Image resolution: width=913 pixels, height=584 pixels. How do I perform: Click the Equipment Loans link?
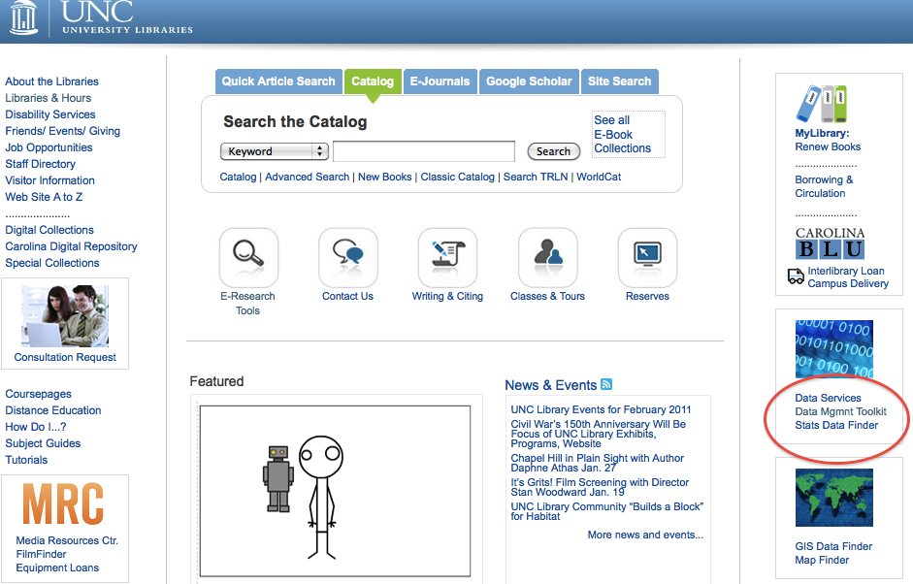(57, 568)
